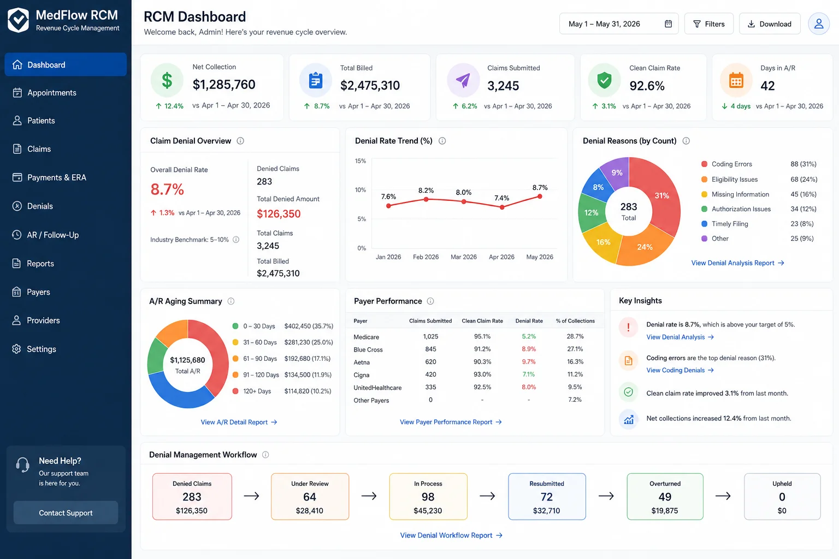839x559 pixels.
Task: Click Cigna's 7.1% denial rate value
Action: pos(529,374)
